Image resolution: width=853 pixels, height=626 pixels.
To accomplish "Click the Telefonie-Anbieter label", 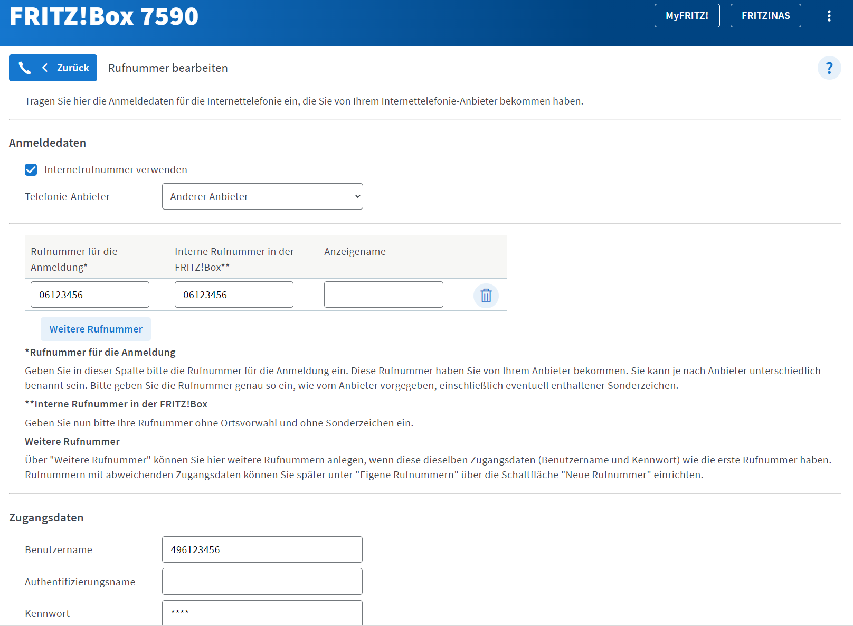I will click(x=67, y=196).
